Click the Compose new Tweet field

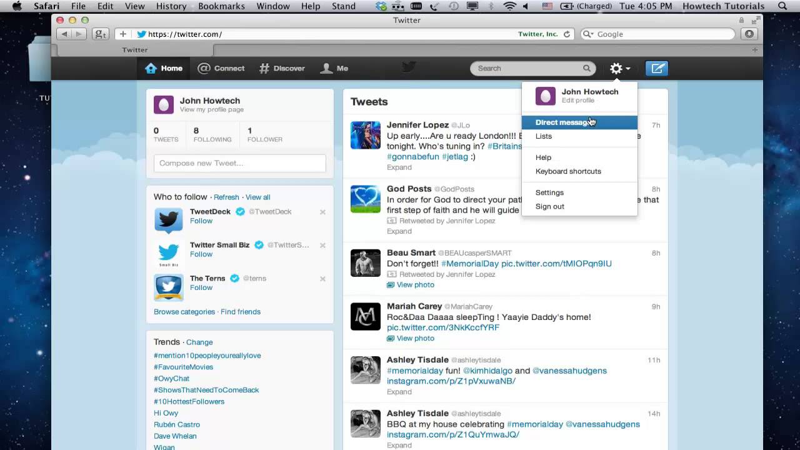pos(240,163)
